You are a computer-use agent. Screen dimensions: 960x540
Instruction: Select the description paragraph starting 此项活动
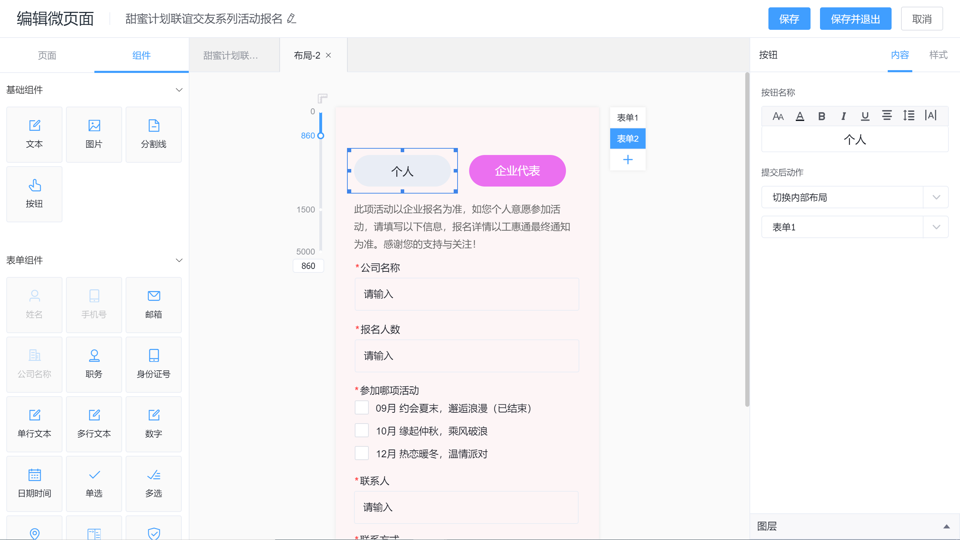point(462,227)
